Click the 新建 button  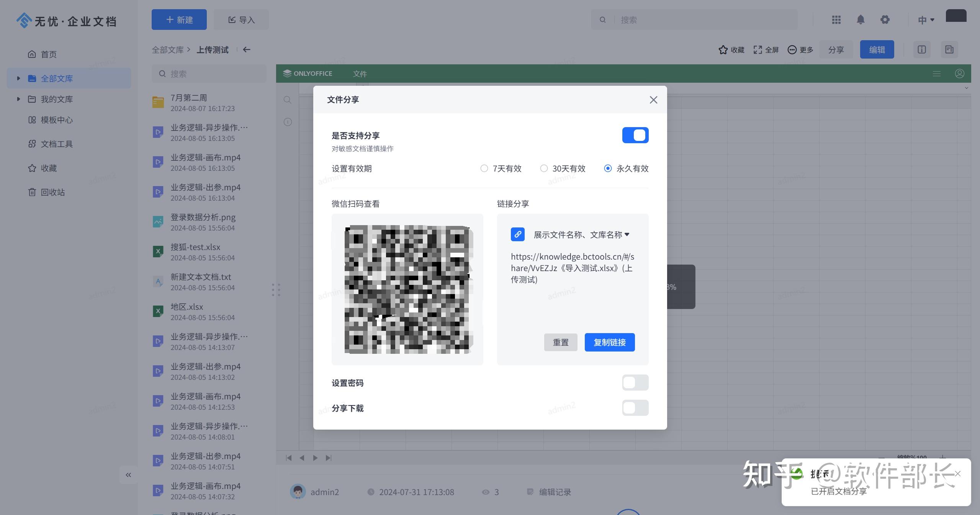[179, 20]
